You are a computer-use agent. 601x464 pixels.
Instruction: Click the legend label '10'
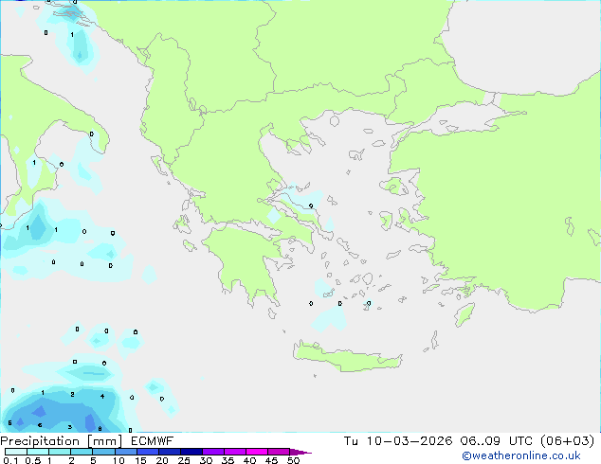point(118,460)
